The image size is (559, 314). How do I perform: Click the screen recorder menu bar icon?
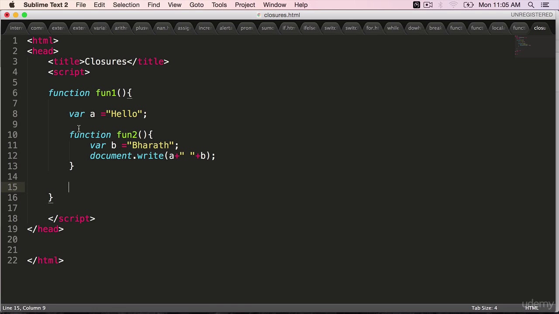[416, 5]
